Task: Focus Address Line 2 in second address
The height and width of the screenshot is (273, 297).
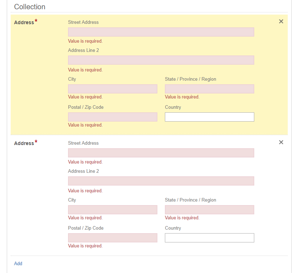Action: coord(161,181)
